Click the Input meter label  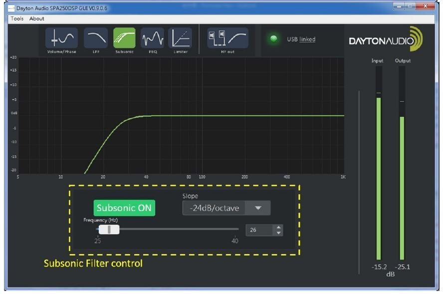[x=377, y=61]
